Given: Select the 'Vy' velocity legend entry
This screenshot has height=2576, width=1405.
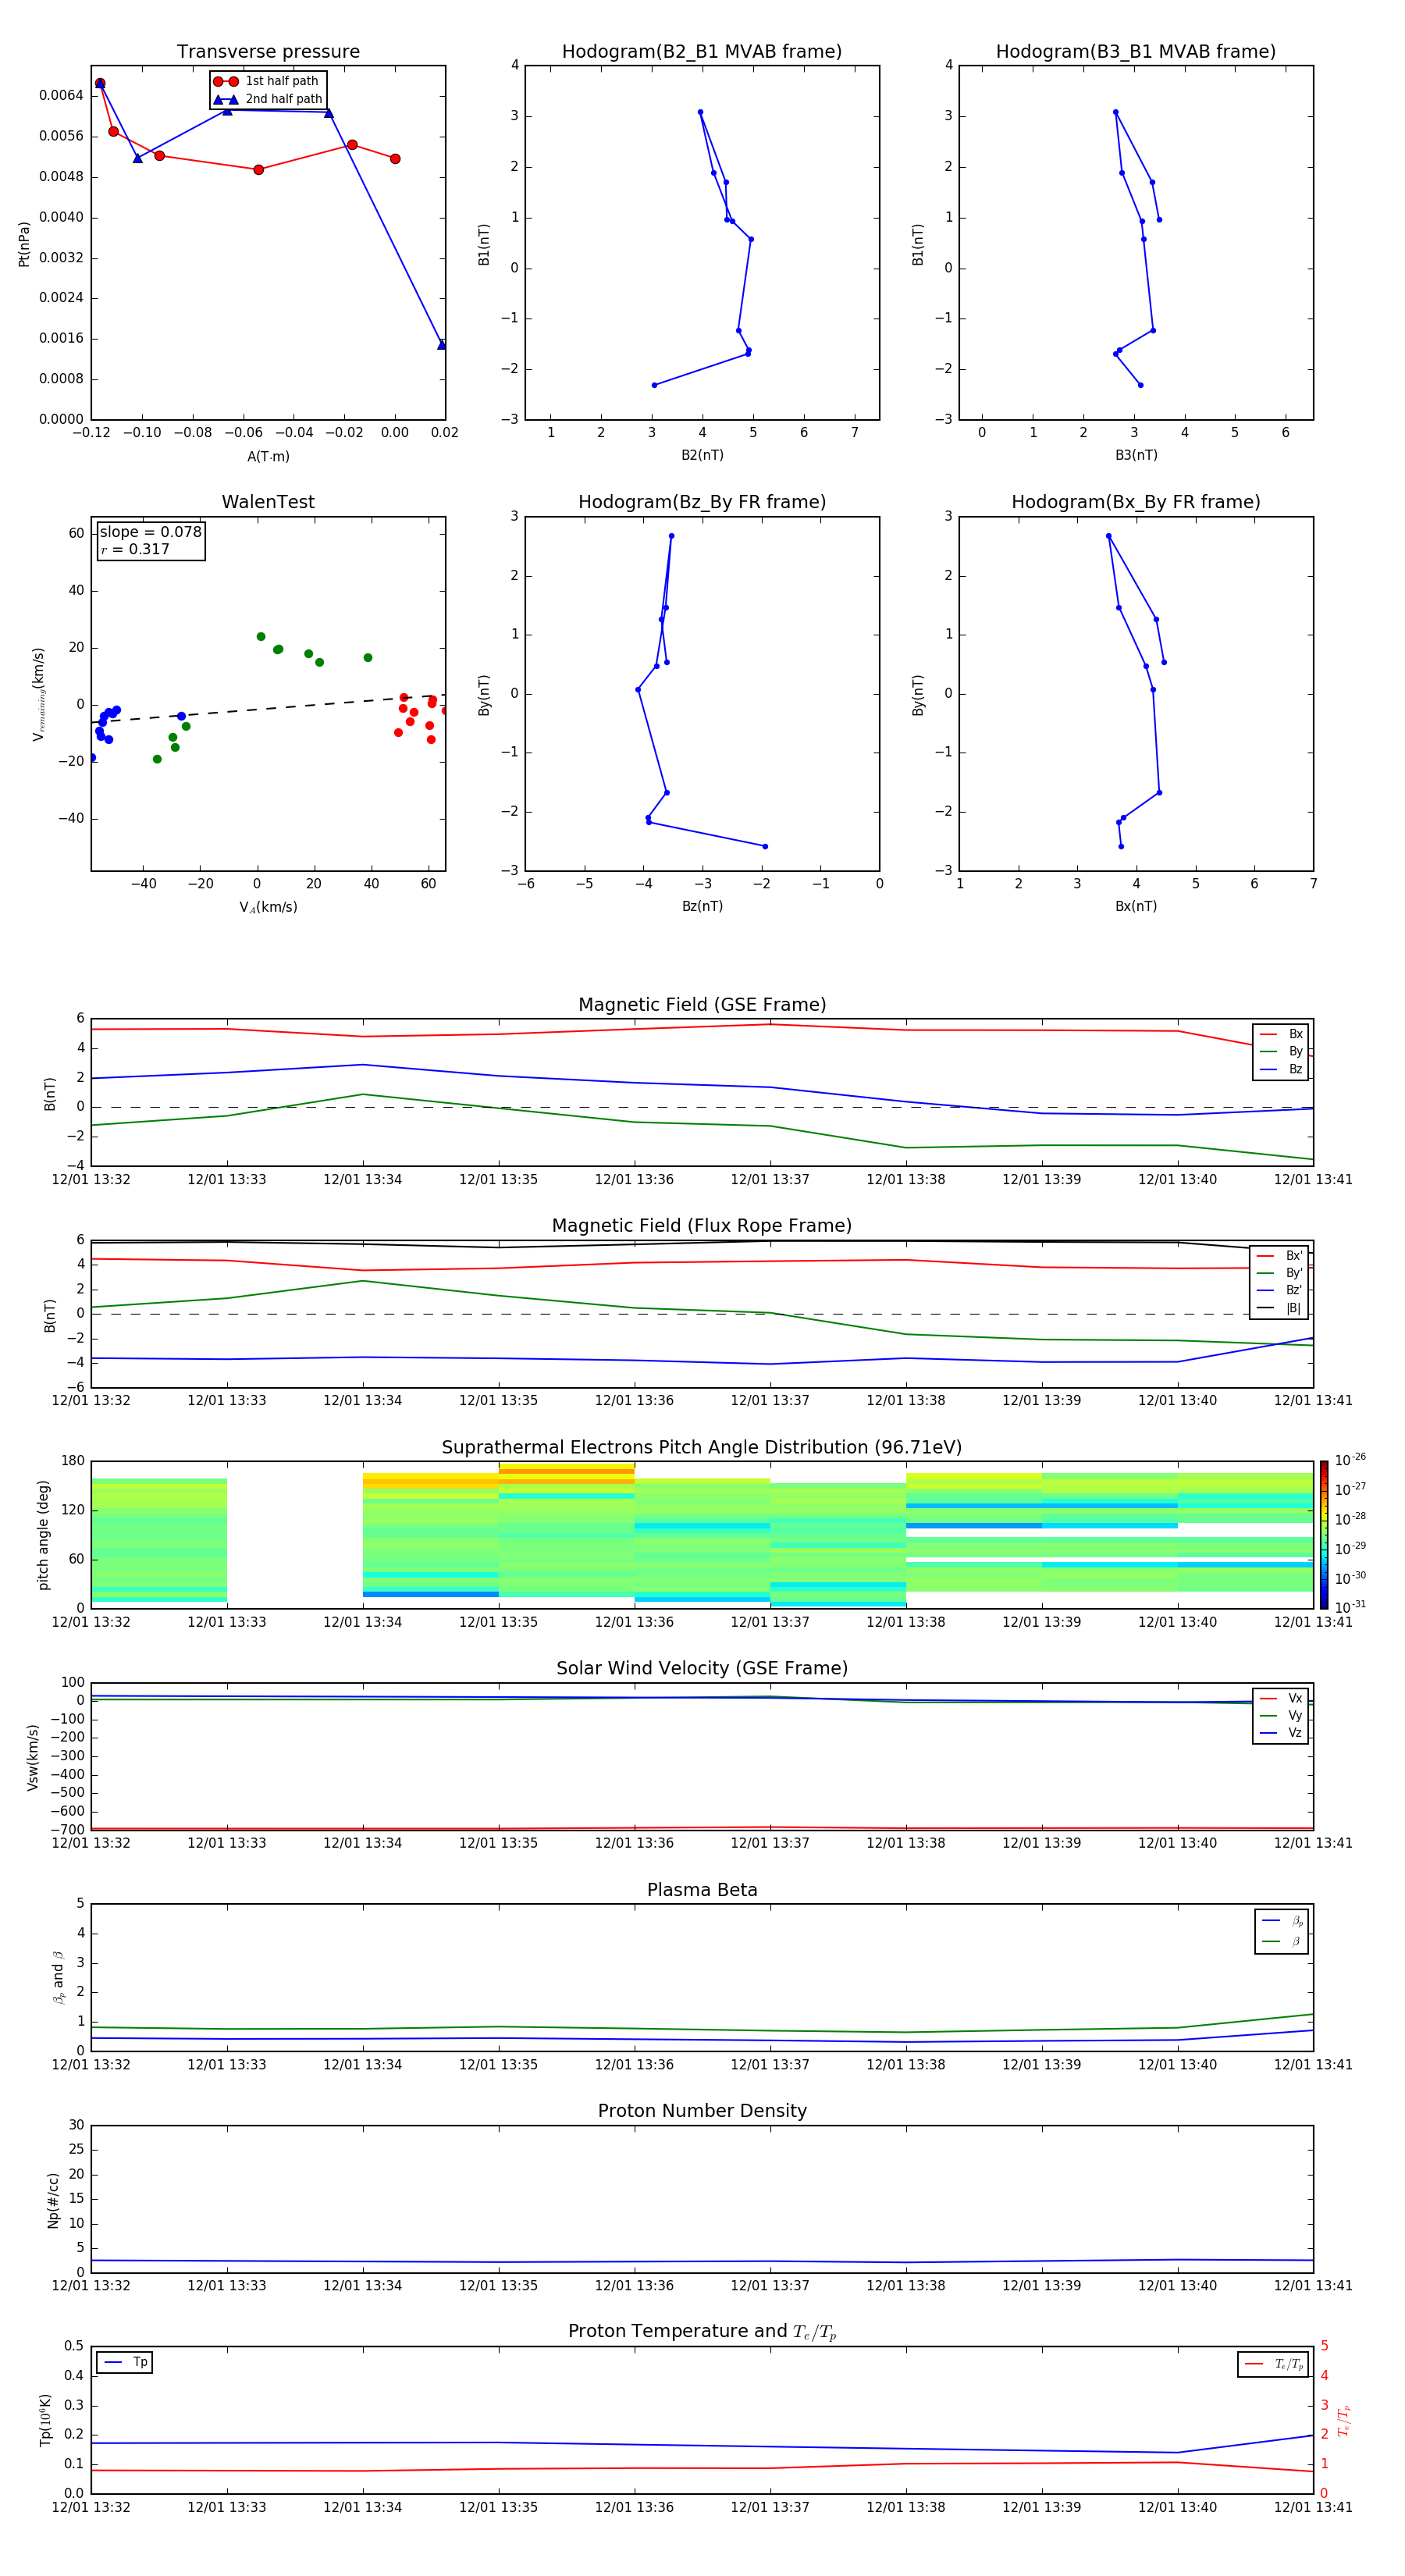Looking at the screenshot, I should (1281, 1716).
